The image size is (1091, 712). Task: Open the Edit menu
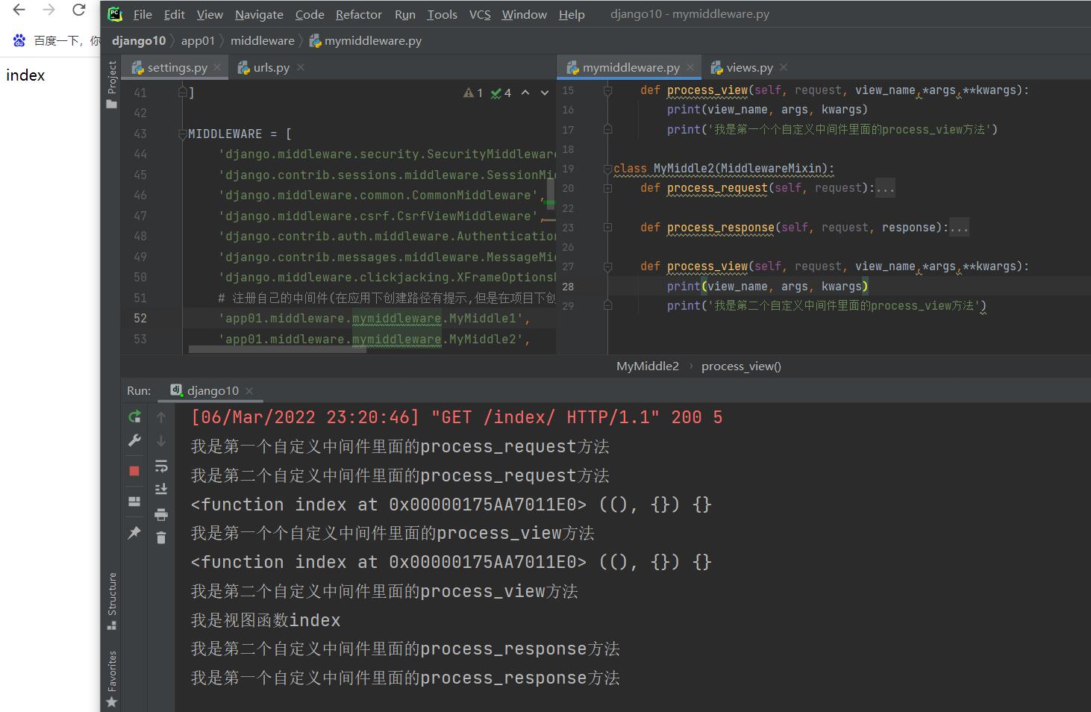(174, 14)
